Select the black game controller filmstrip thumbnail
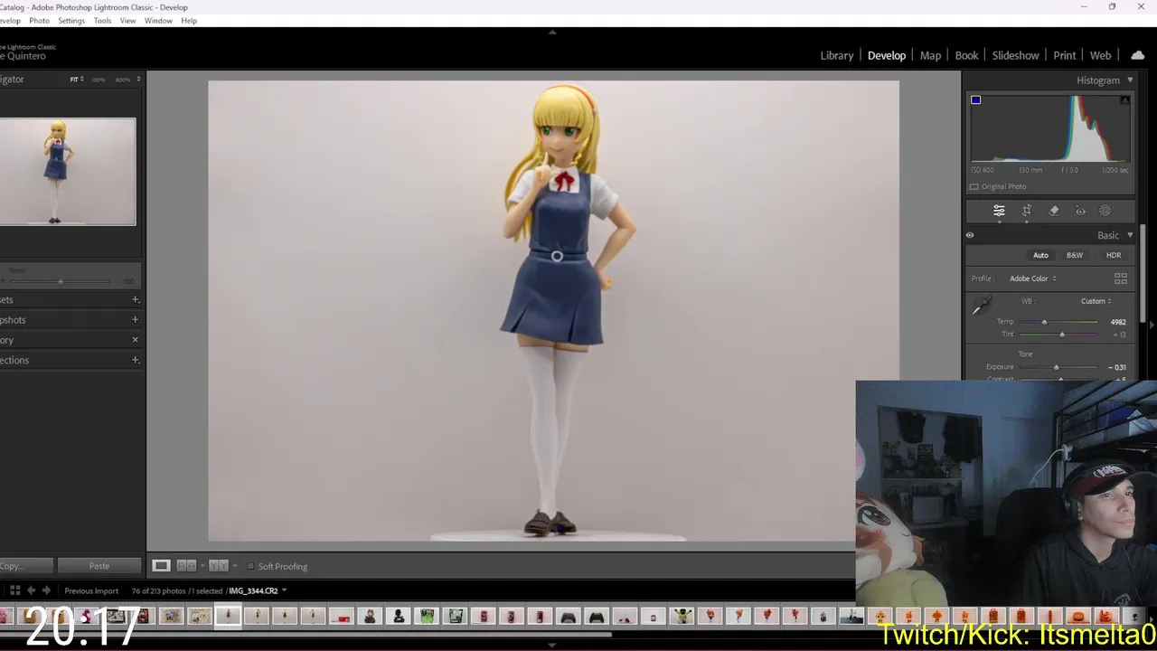Image resolution: width=1157 pixels, height=651 pixels. pos(597,617)
